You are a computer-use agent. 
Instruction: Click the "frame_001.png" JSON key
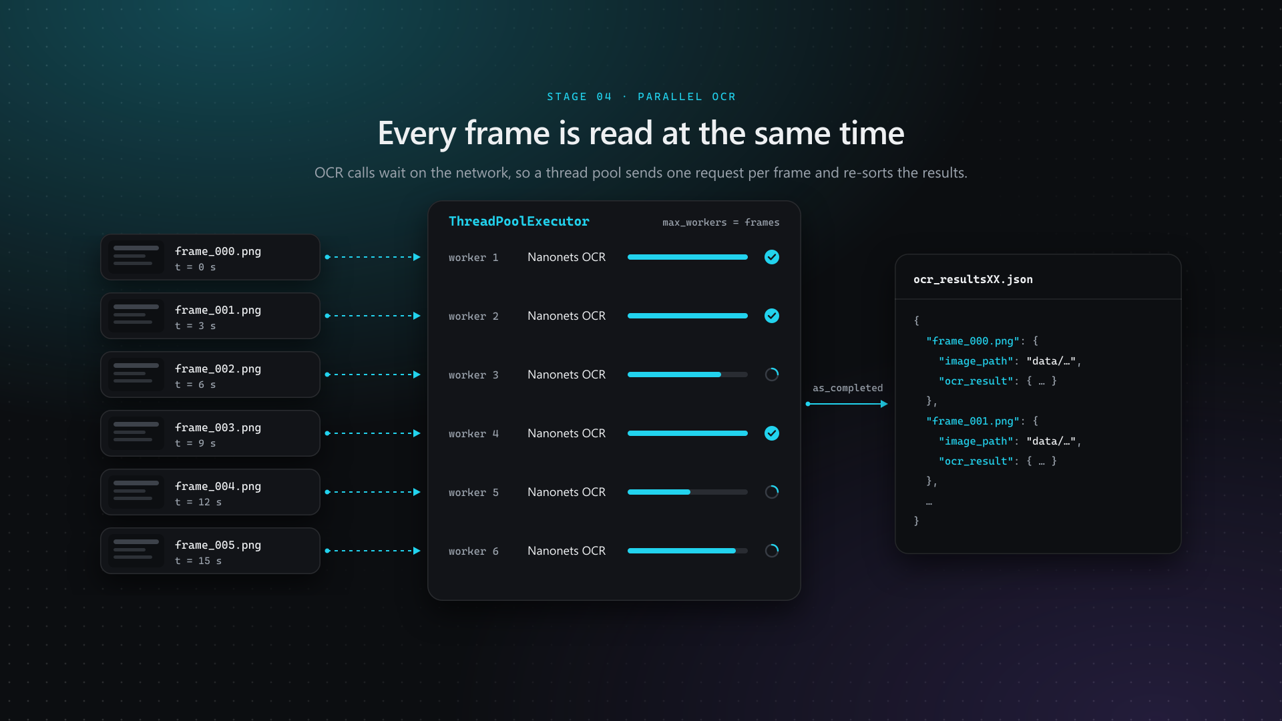click(973, 421)
